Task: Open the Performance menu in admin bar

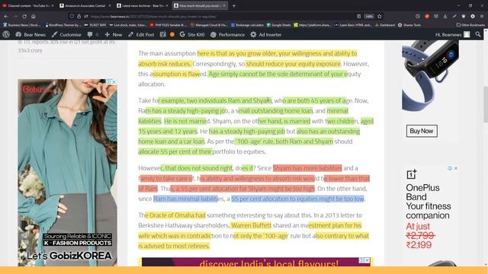Action: [x=227, y=34]
